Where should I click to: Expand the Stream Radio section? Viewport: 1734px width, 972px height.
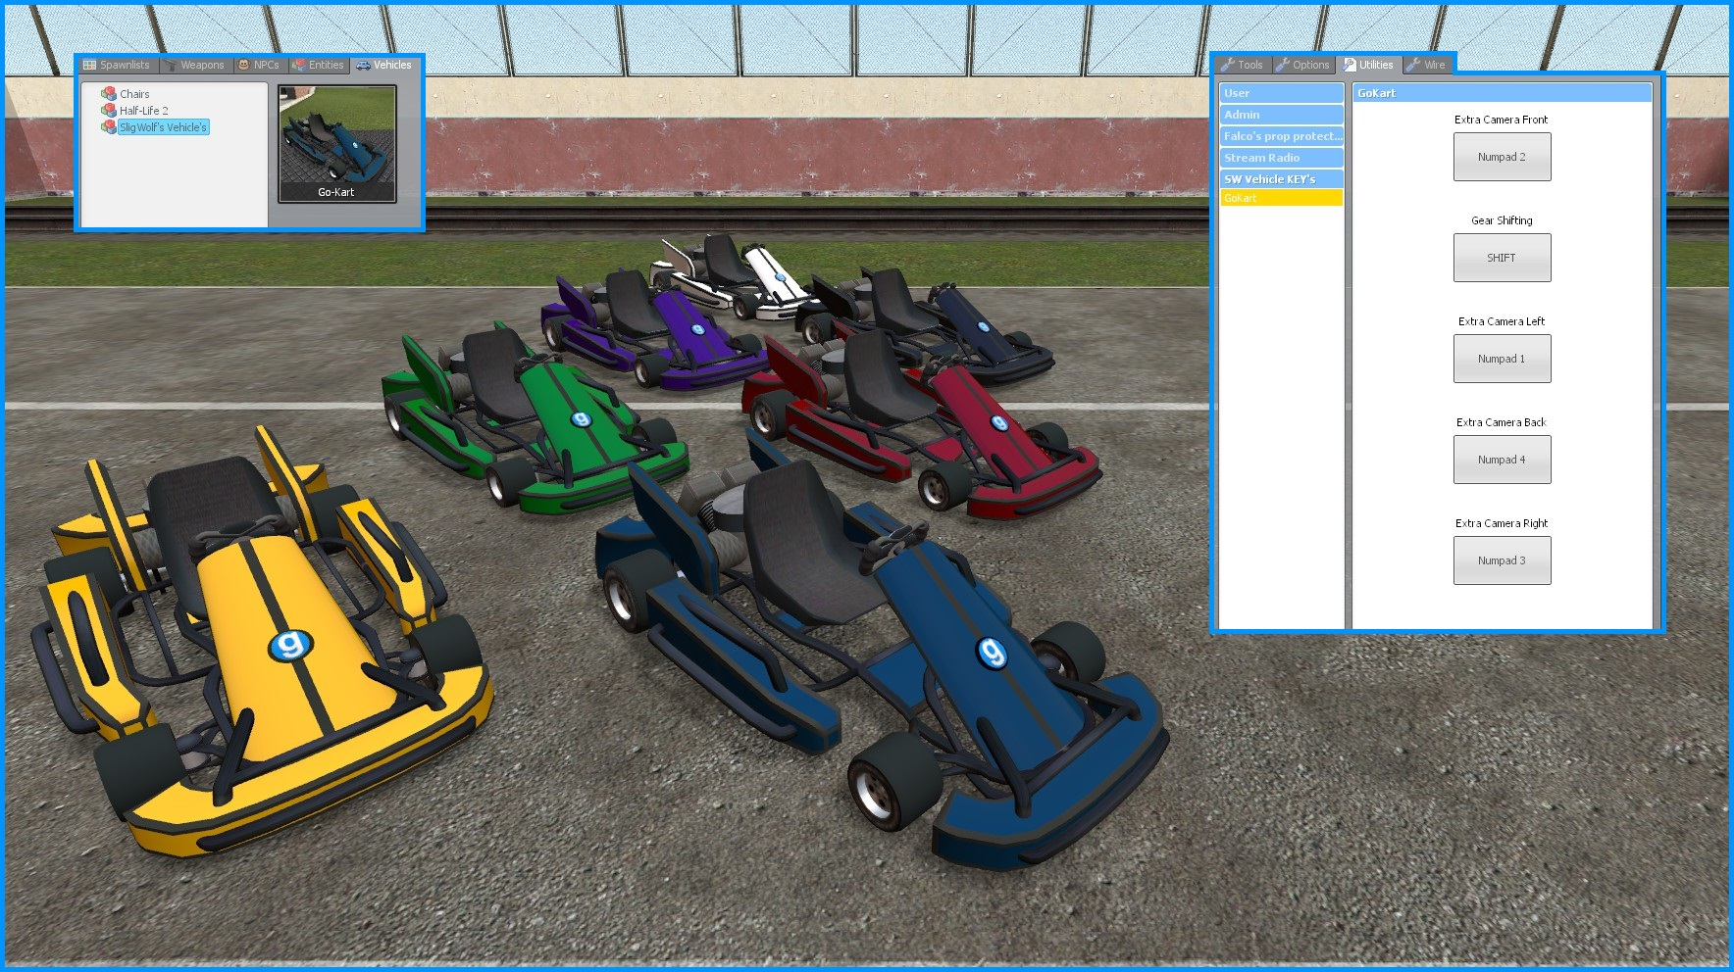[1281, 158]
